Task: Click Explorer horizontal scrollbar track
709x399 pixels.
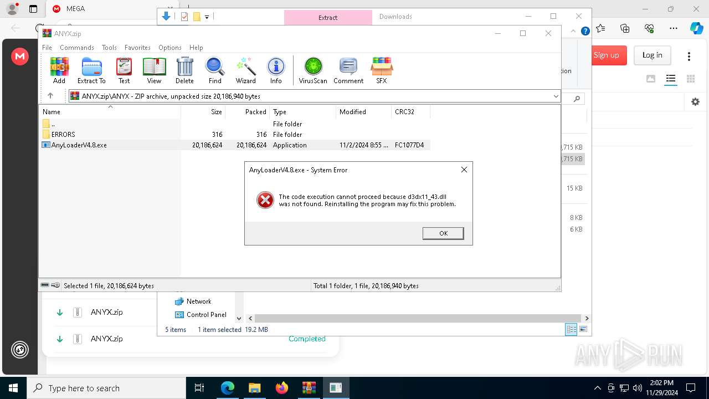Action: pos(418,319)
